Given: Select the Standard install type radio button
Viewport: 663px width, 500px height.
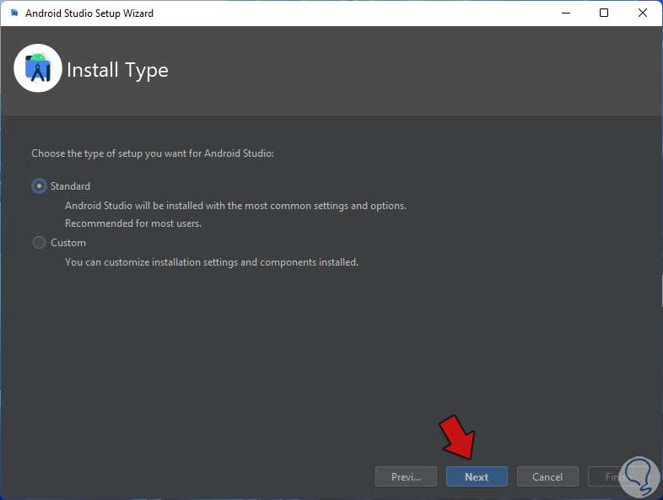Looking at the screenshot, I should point(39,186).
